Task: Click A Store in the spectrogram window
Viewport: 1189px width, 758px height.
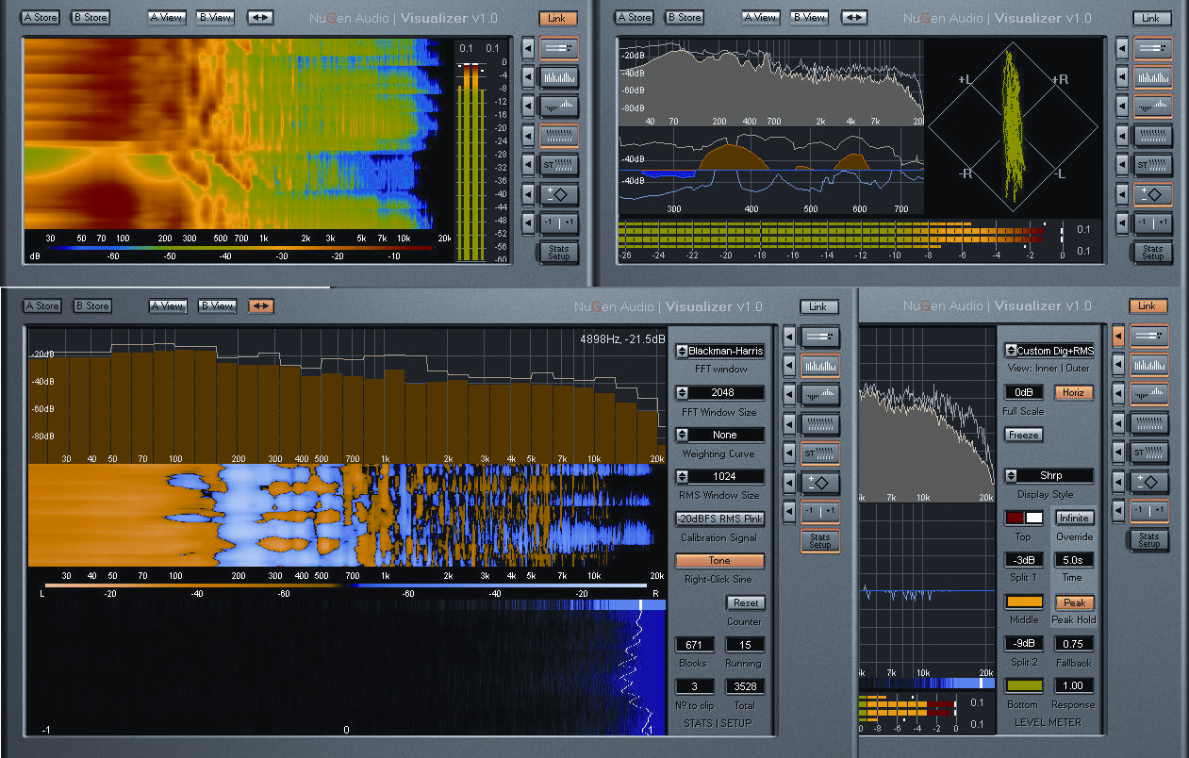Action: click(41, 17)
